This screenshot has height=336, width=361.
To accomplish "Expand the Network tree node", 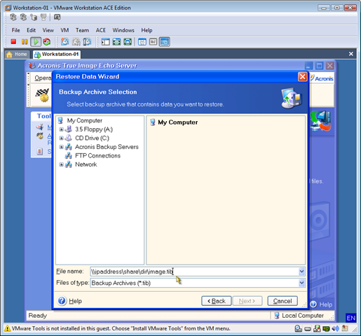I will (61, 164).
